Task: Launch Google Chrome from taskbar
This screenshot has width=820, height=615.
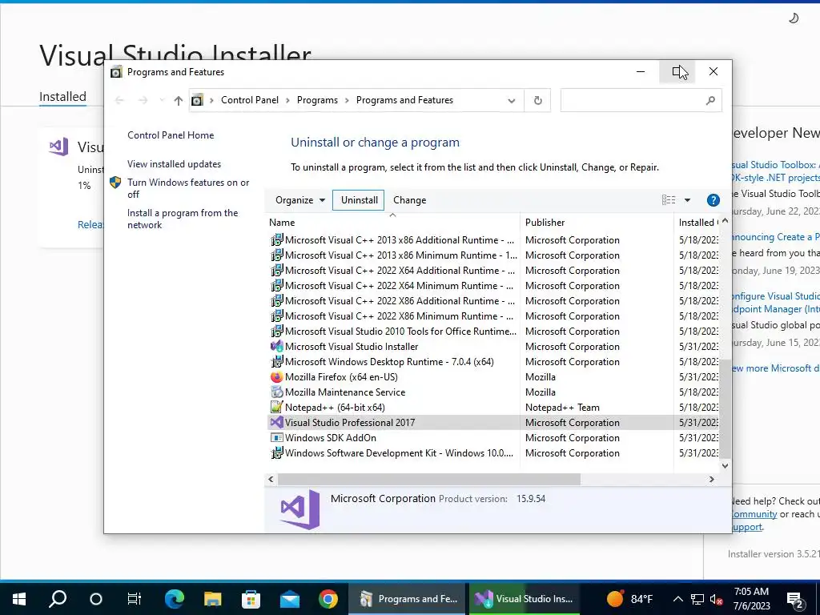Action: coord(328,599)
